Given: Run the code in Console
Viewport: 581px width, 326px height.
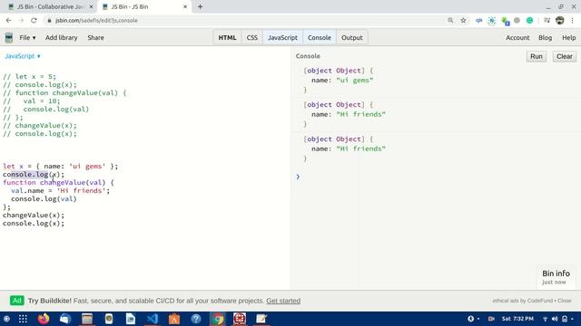Looking at the screenshot, I should (537, 56).
